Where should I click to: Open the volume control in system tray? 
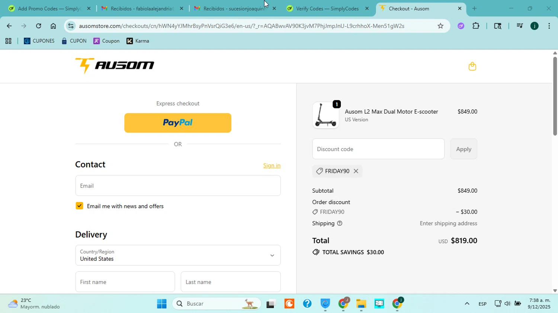(x=507, y=304)
